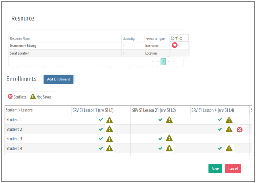Toggle Student 3 checkmark under Lesson 2.1
Viewport: 256px width, 183px height.
click(x=160, y=139)
